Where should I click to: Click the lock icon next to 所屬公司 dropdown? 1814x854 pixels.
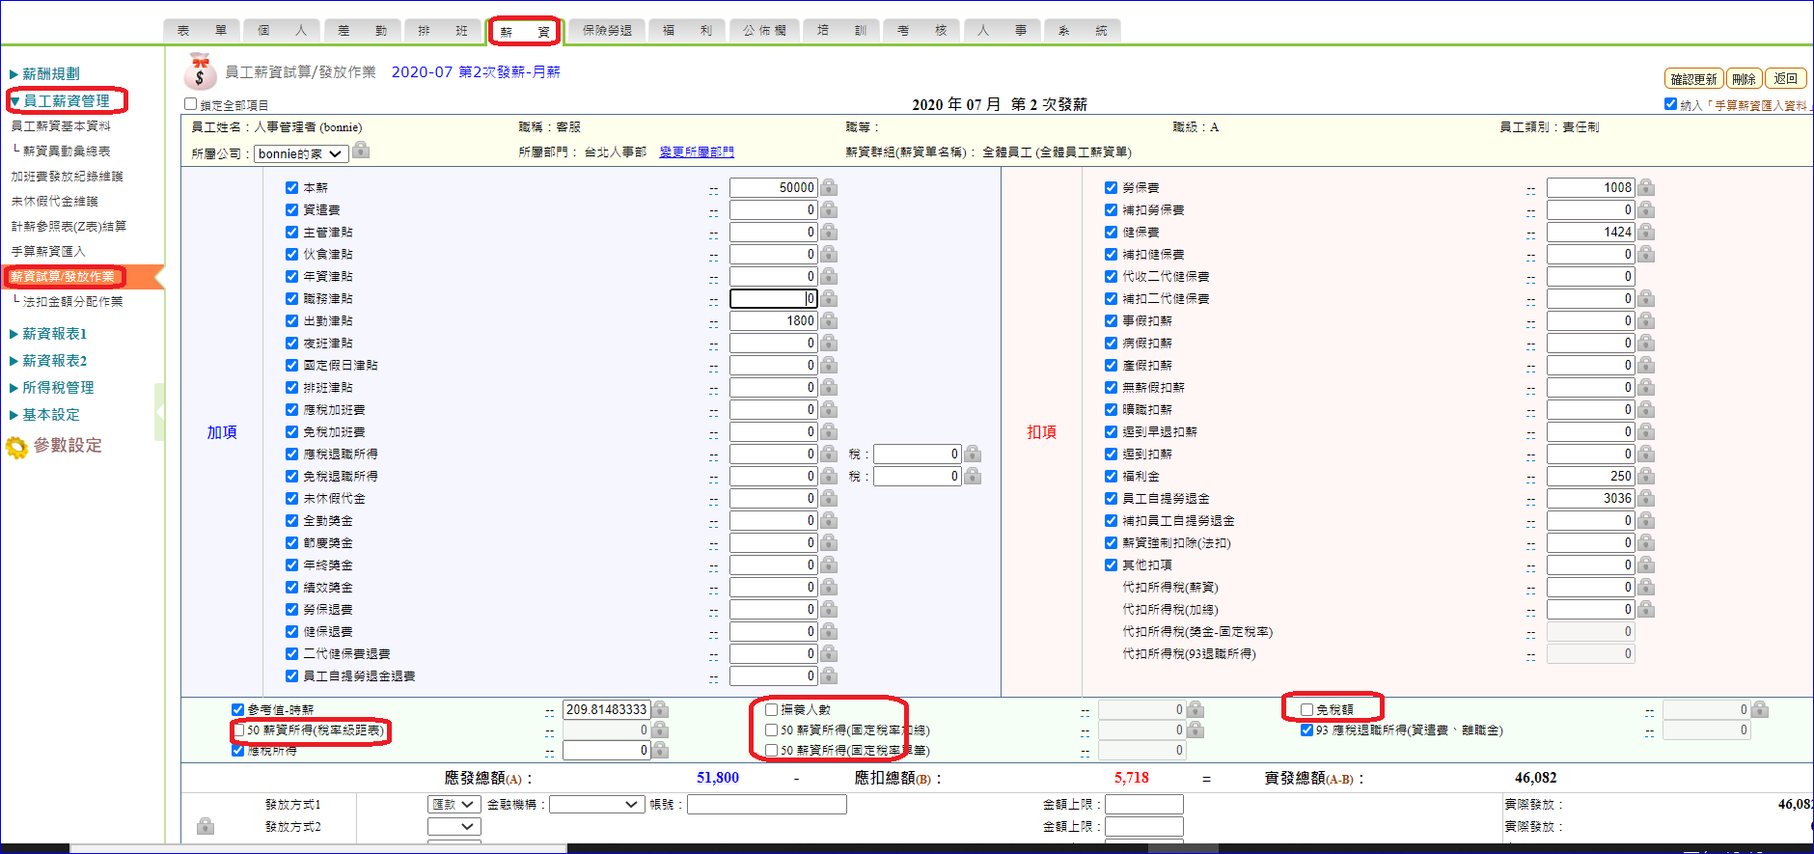[361, 150]
